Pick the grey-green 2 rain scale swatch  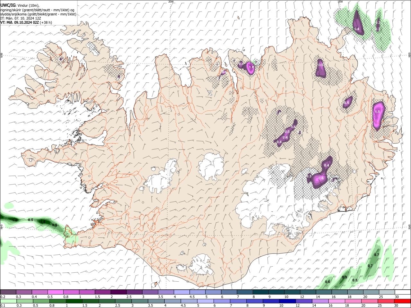click(107, 301)
